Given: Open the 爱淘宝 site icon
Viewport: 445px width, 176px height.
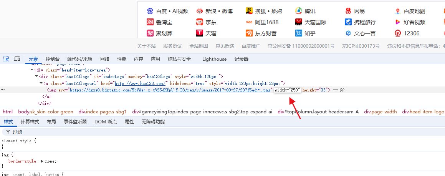Looking at the screenshot, I should [150, 22].
